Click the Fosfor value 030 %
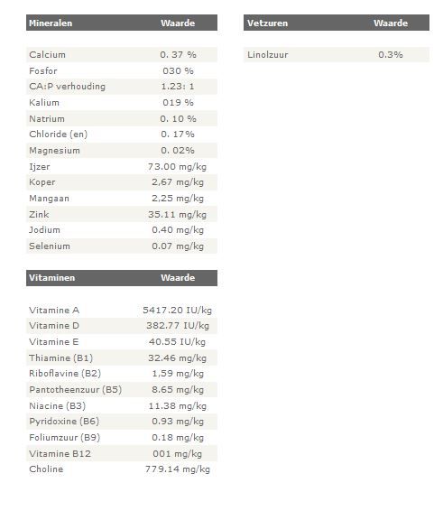 [179, 71]
